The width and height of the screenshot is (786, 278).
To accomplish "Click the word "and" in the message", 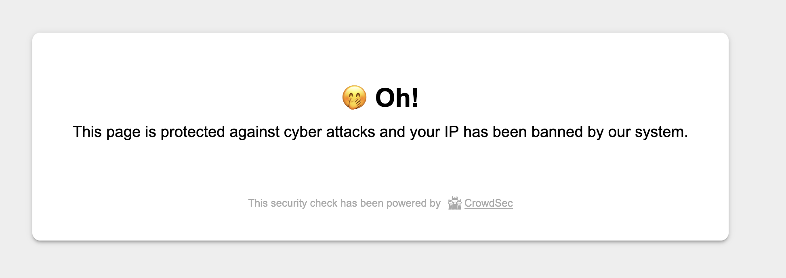I will (392, 132).
